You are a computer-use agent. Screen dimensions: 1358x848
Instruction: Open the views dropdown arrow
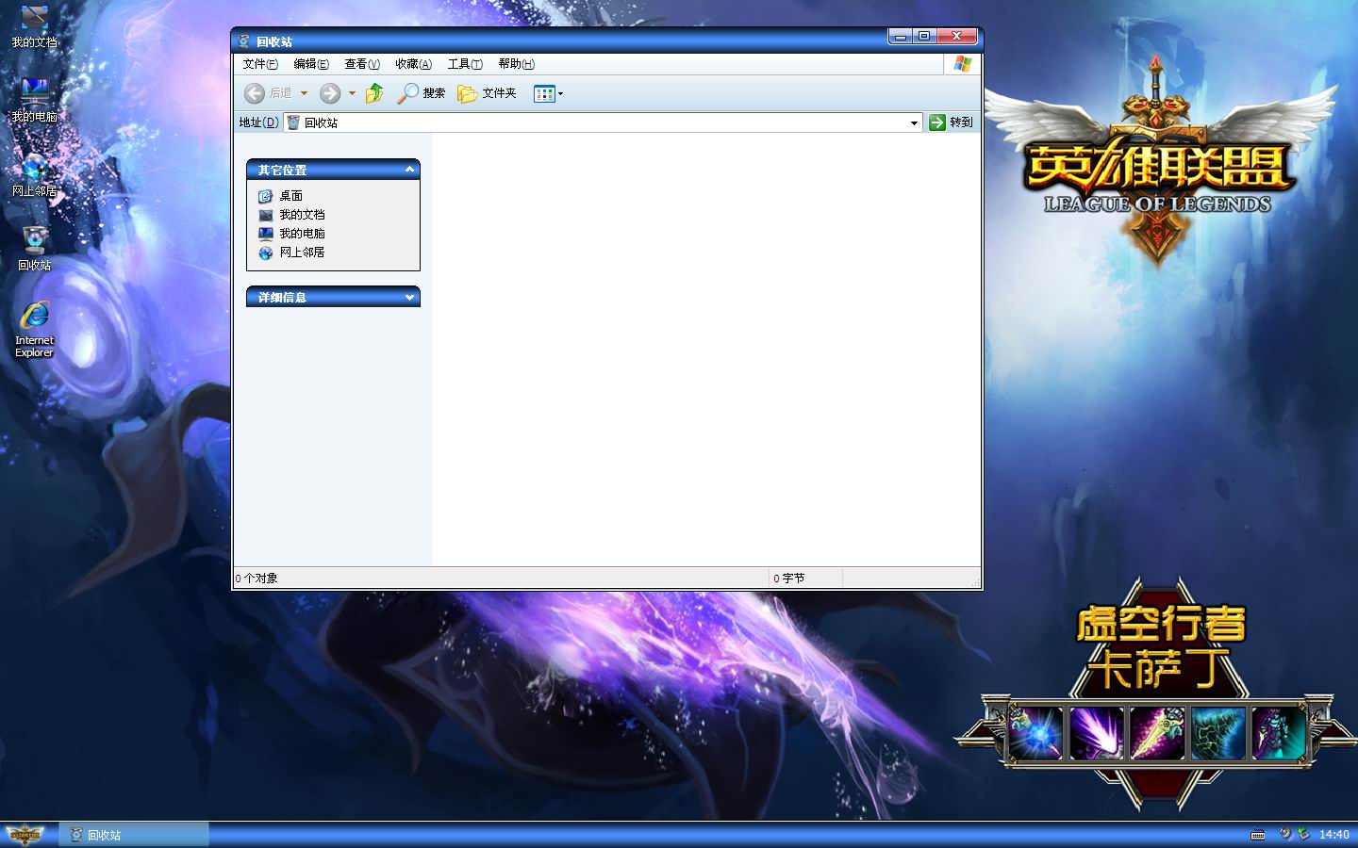[560, 93]
